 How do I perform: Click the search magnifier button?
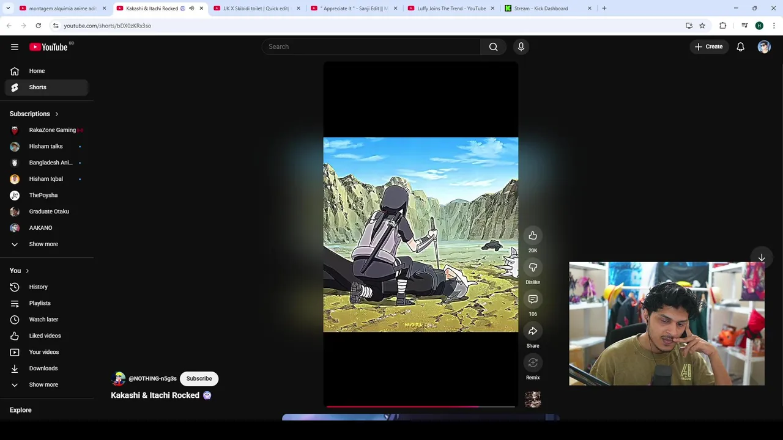(493, 46)
